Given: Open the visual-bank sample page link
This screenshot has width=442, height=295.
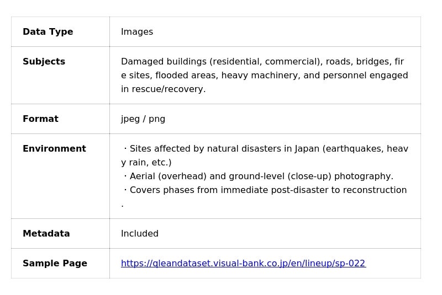Looking at the screenshot, I should tap(243, 264).
